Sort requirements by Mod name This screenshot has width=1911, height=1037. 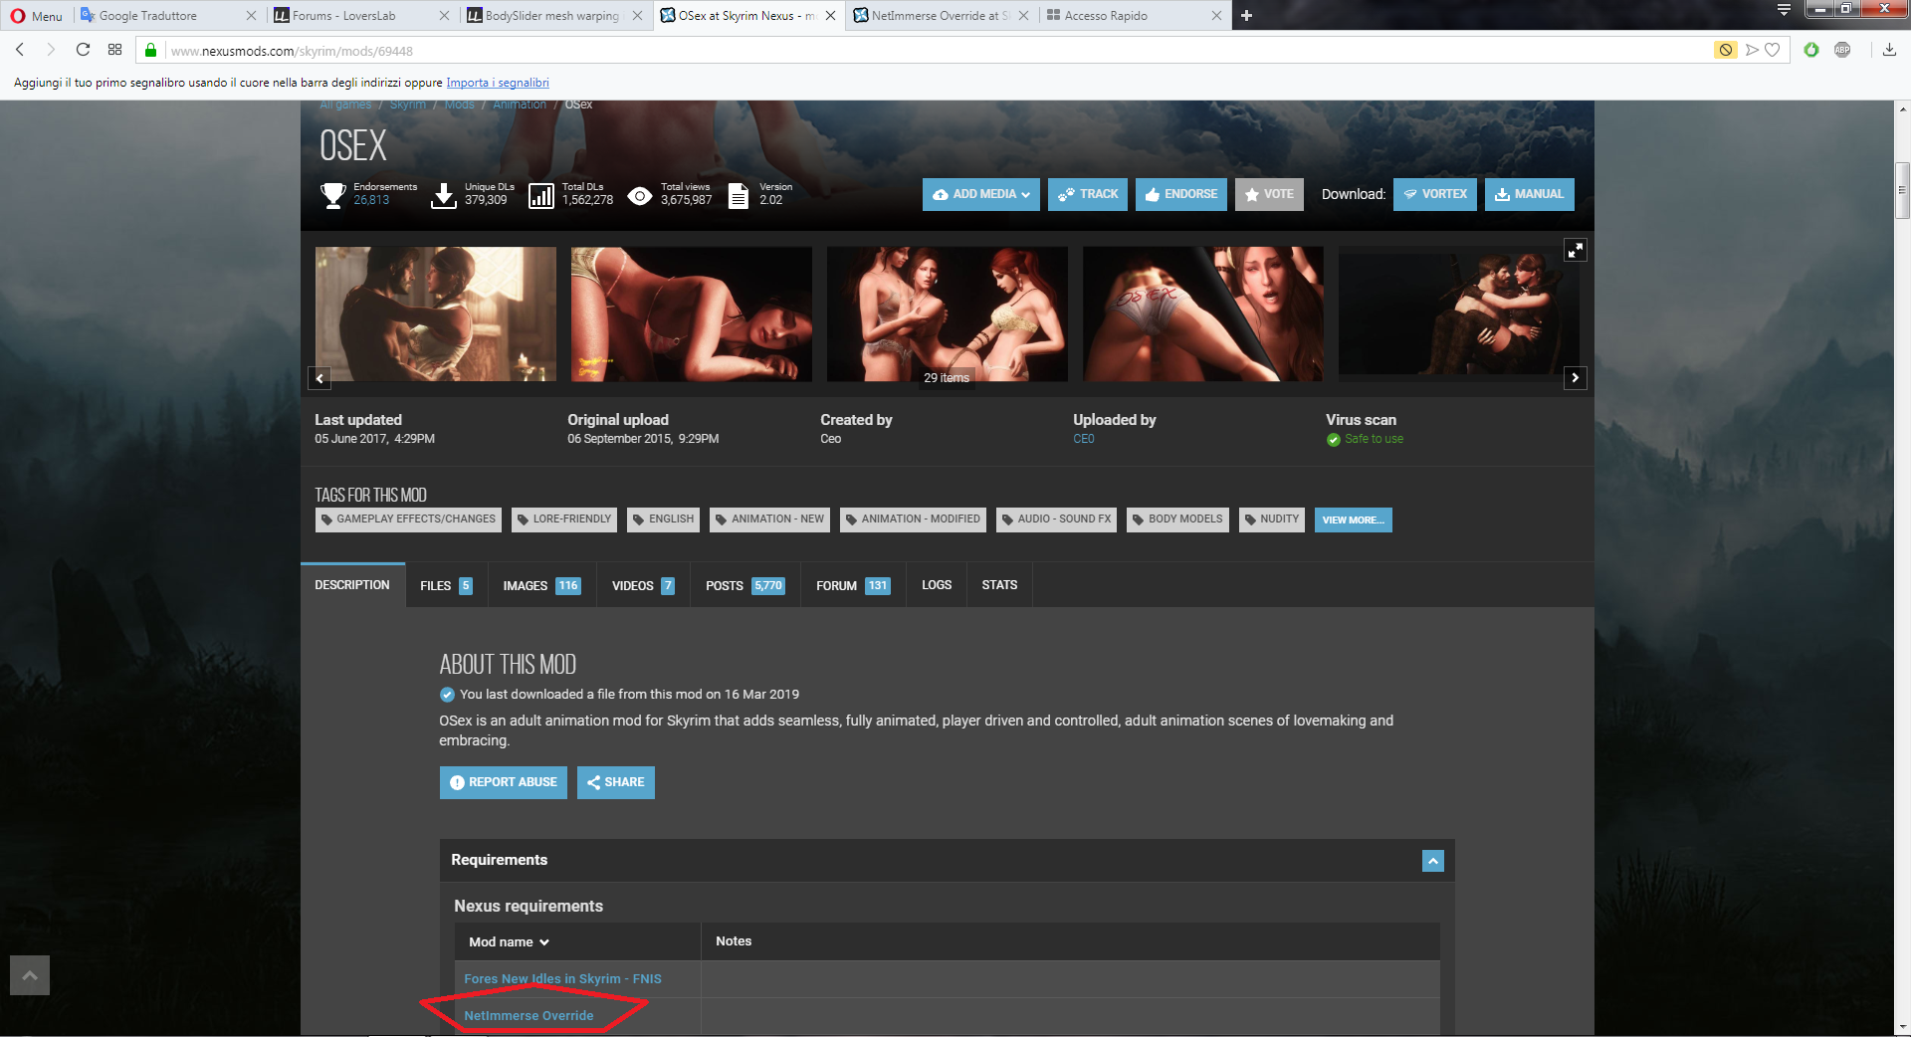(509, 941)
